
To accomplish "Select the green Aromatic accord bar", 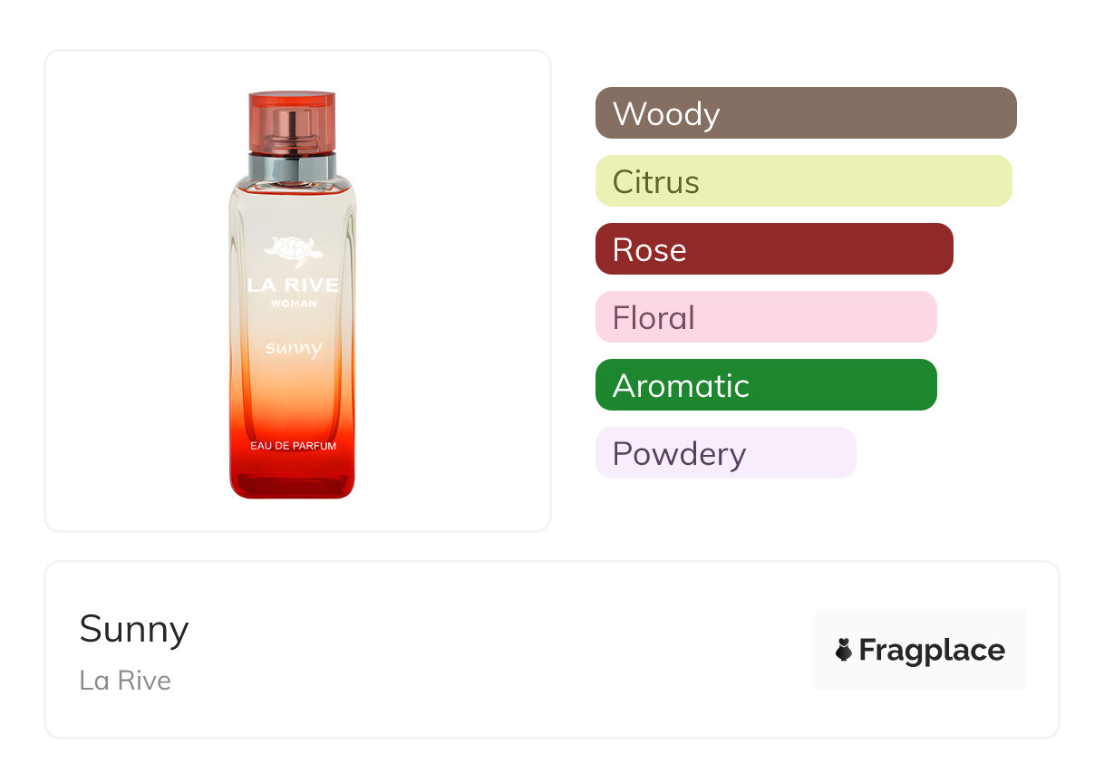I will coord(766,385).
